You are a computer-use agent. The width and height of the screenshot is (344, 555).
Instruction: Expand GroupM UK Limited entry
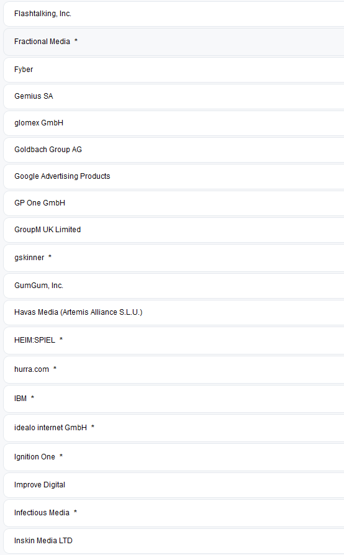click(x=174, y=230)
